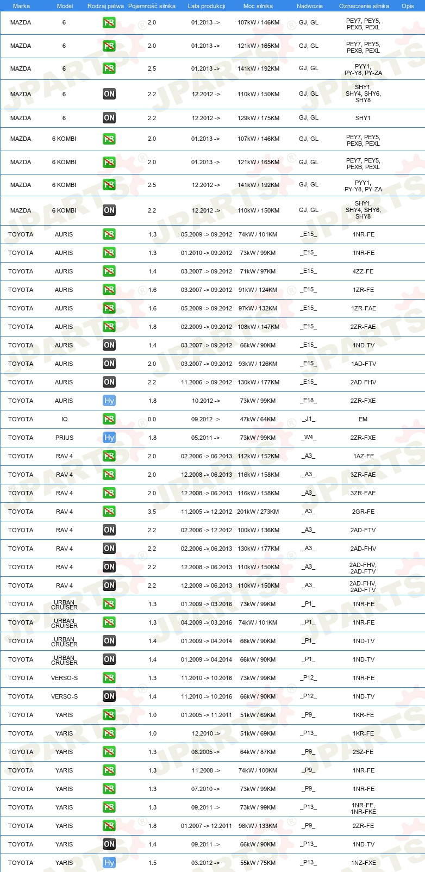Select the PRIUS model cell

tap(64, 438)
